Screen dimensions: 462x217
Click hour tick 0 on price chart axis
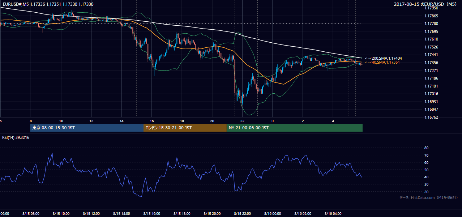pyautogui.click(x=273, y=121)
